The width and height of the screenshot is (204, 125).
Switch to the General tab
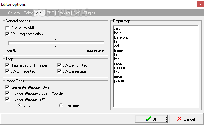pos(14,13)
